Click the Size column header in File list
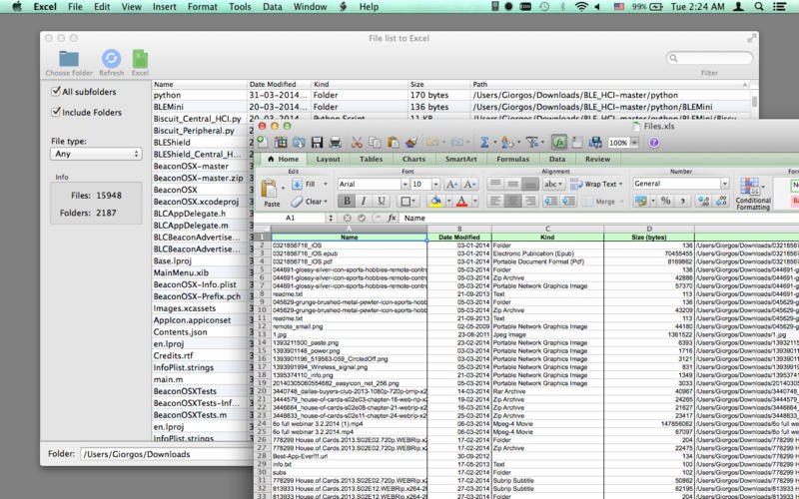The image size is (799, 499). point(439,84)
